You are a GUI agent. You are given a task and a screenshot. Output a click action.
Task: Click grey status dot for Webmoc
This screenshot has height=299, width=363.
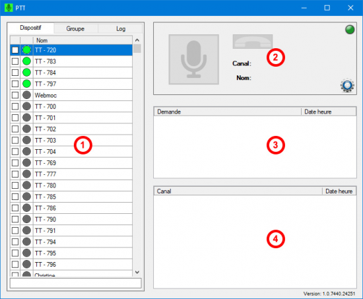pos(26,95)
